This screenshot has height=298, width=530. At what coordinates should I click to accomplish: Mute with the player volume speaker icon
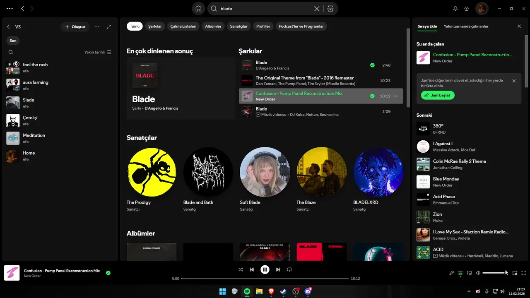(478, 273)
